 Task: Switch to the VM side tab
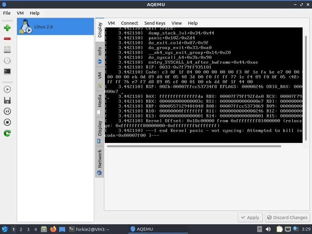tap(100, 79)
